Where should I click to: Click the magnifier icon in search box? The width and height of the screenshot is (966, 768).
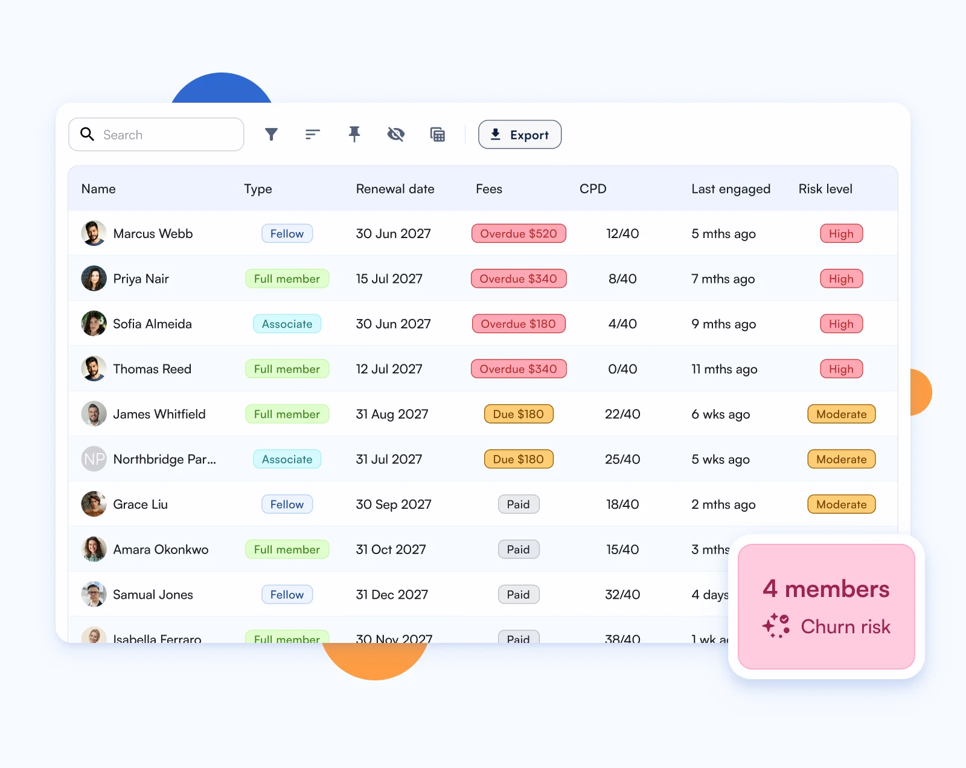click(x=88, y=134)
